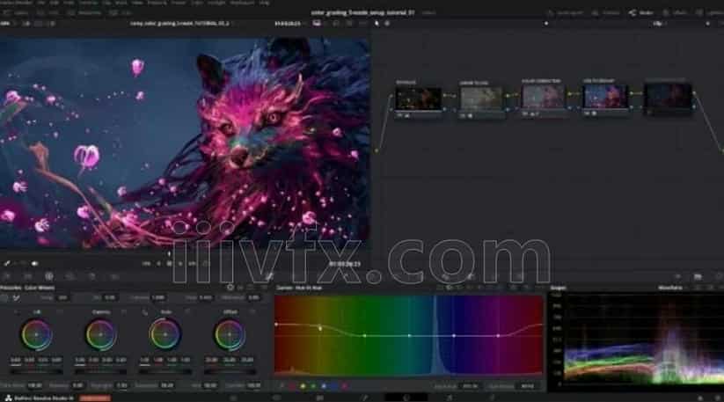Select the yellow hue preset dot below the curve
This screenshot has height=402, width=724.
(x=303, y=386)
